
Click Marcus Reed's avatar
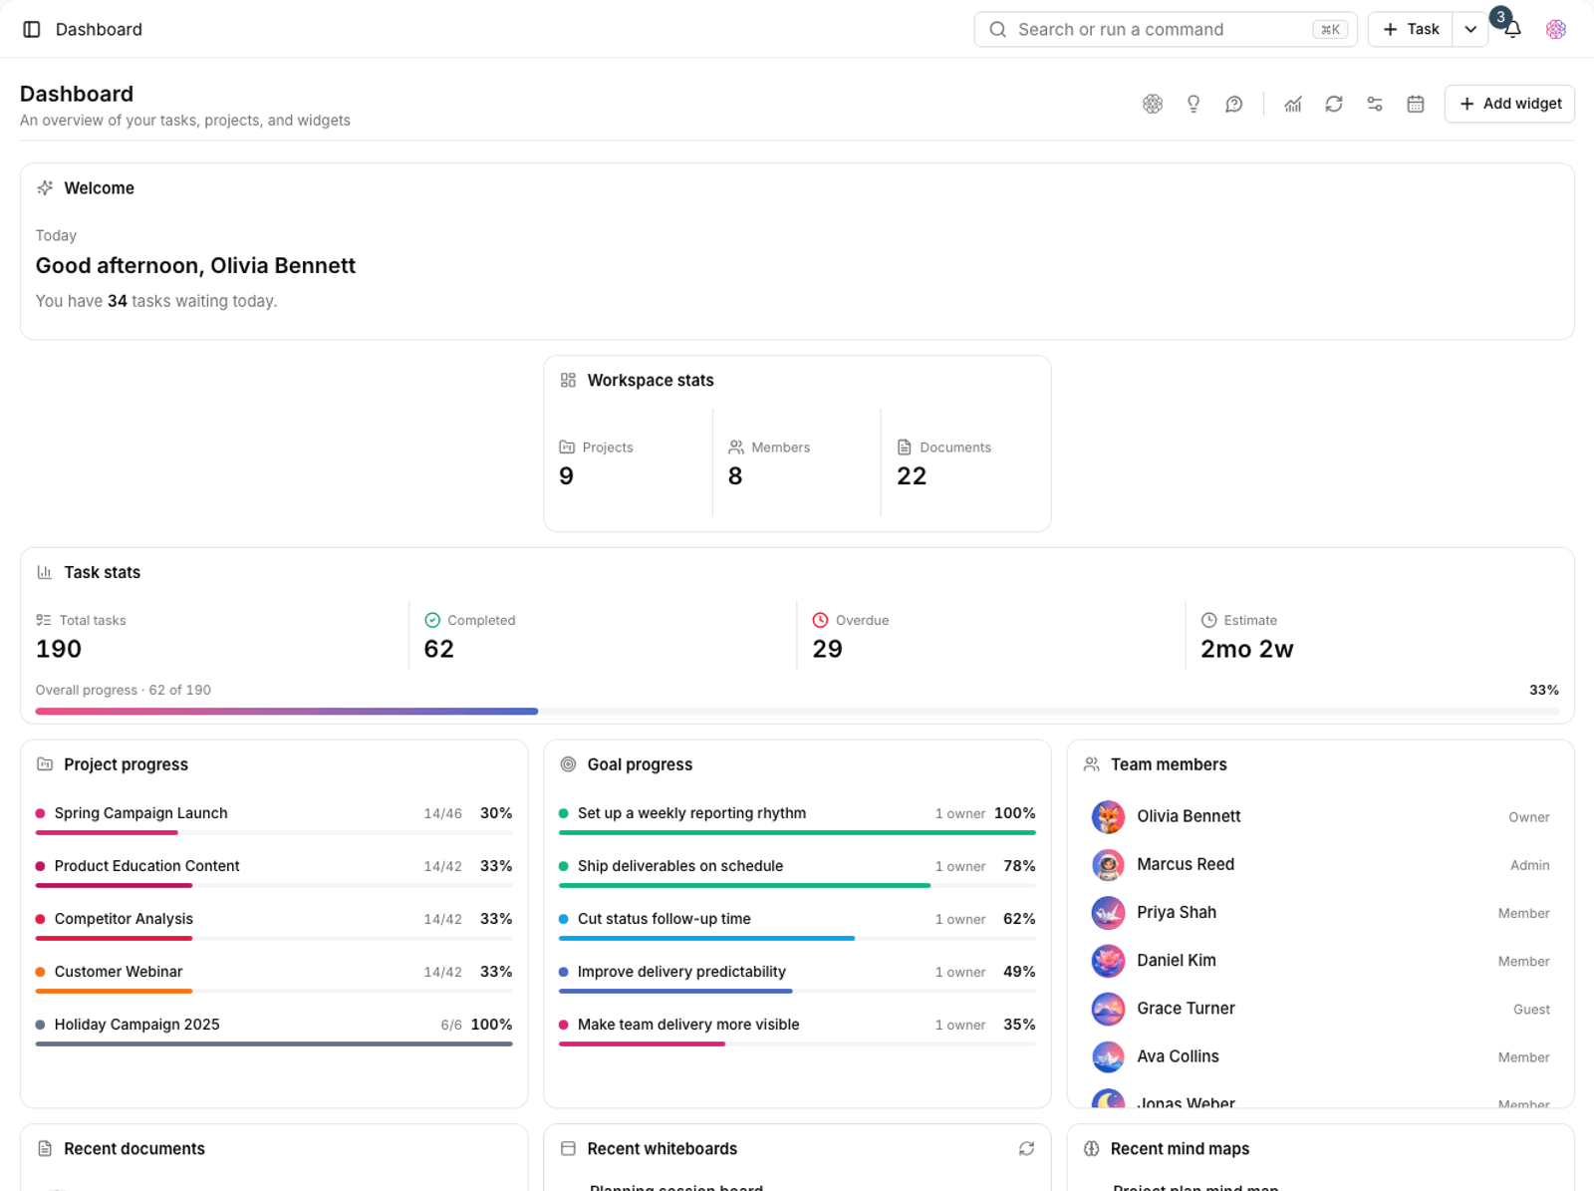1108,865
